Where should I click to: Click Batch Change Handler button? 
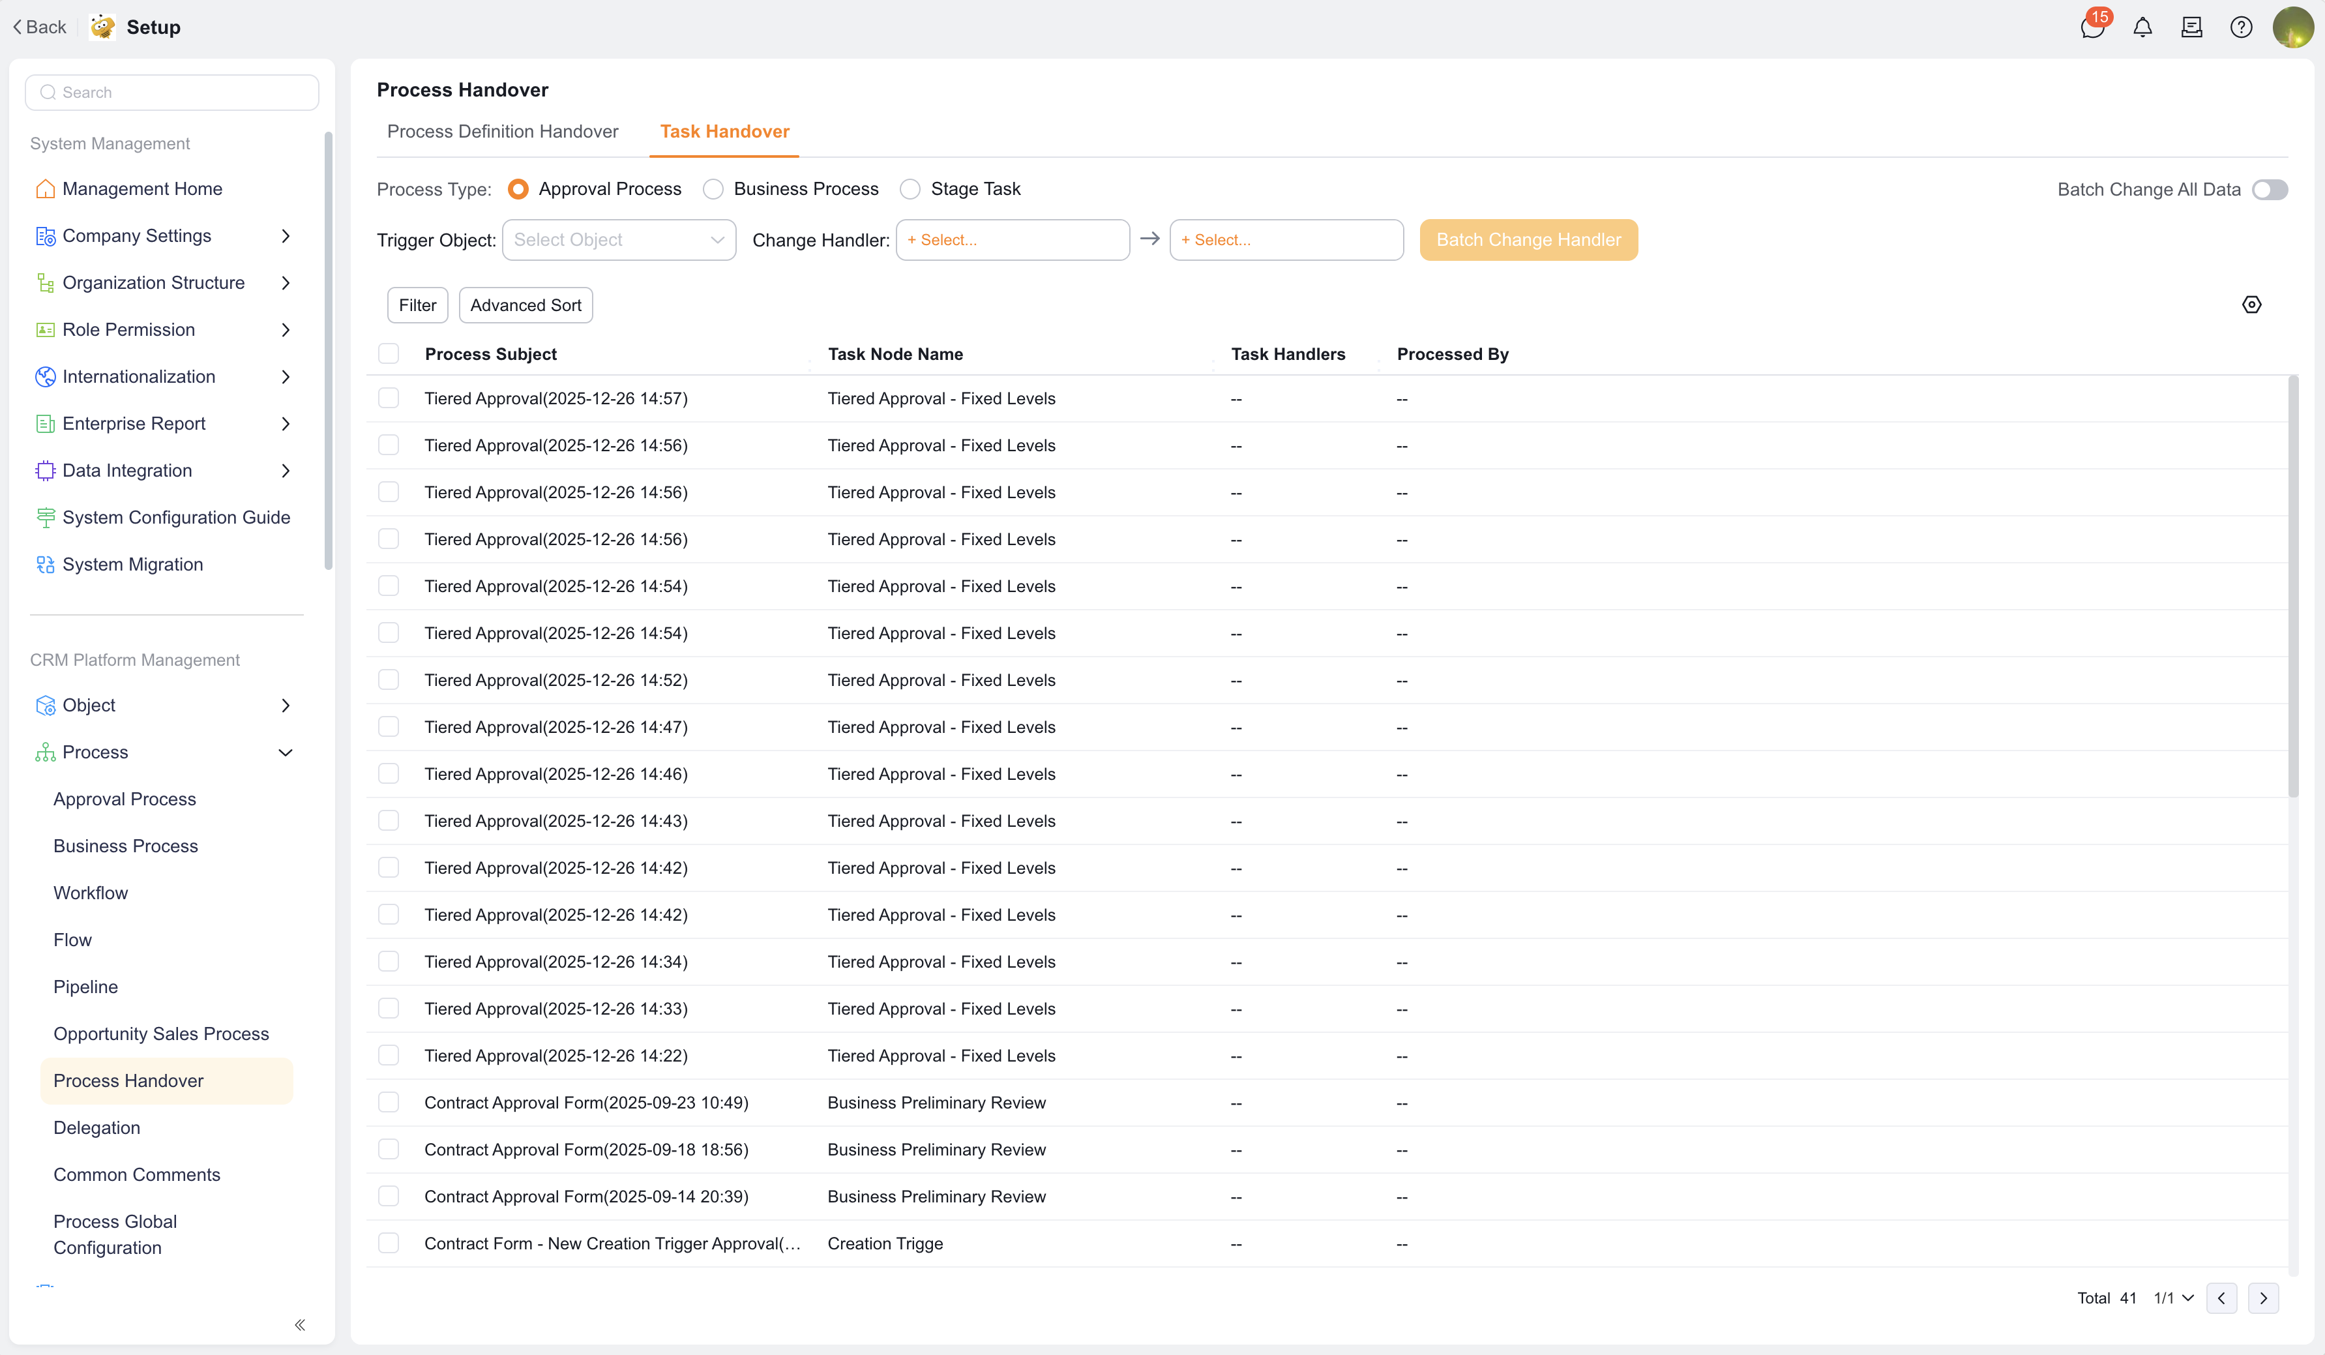1529,240
